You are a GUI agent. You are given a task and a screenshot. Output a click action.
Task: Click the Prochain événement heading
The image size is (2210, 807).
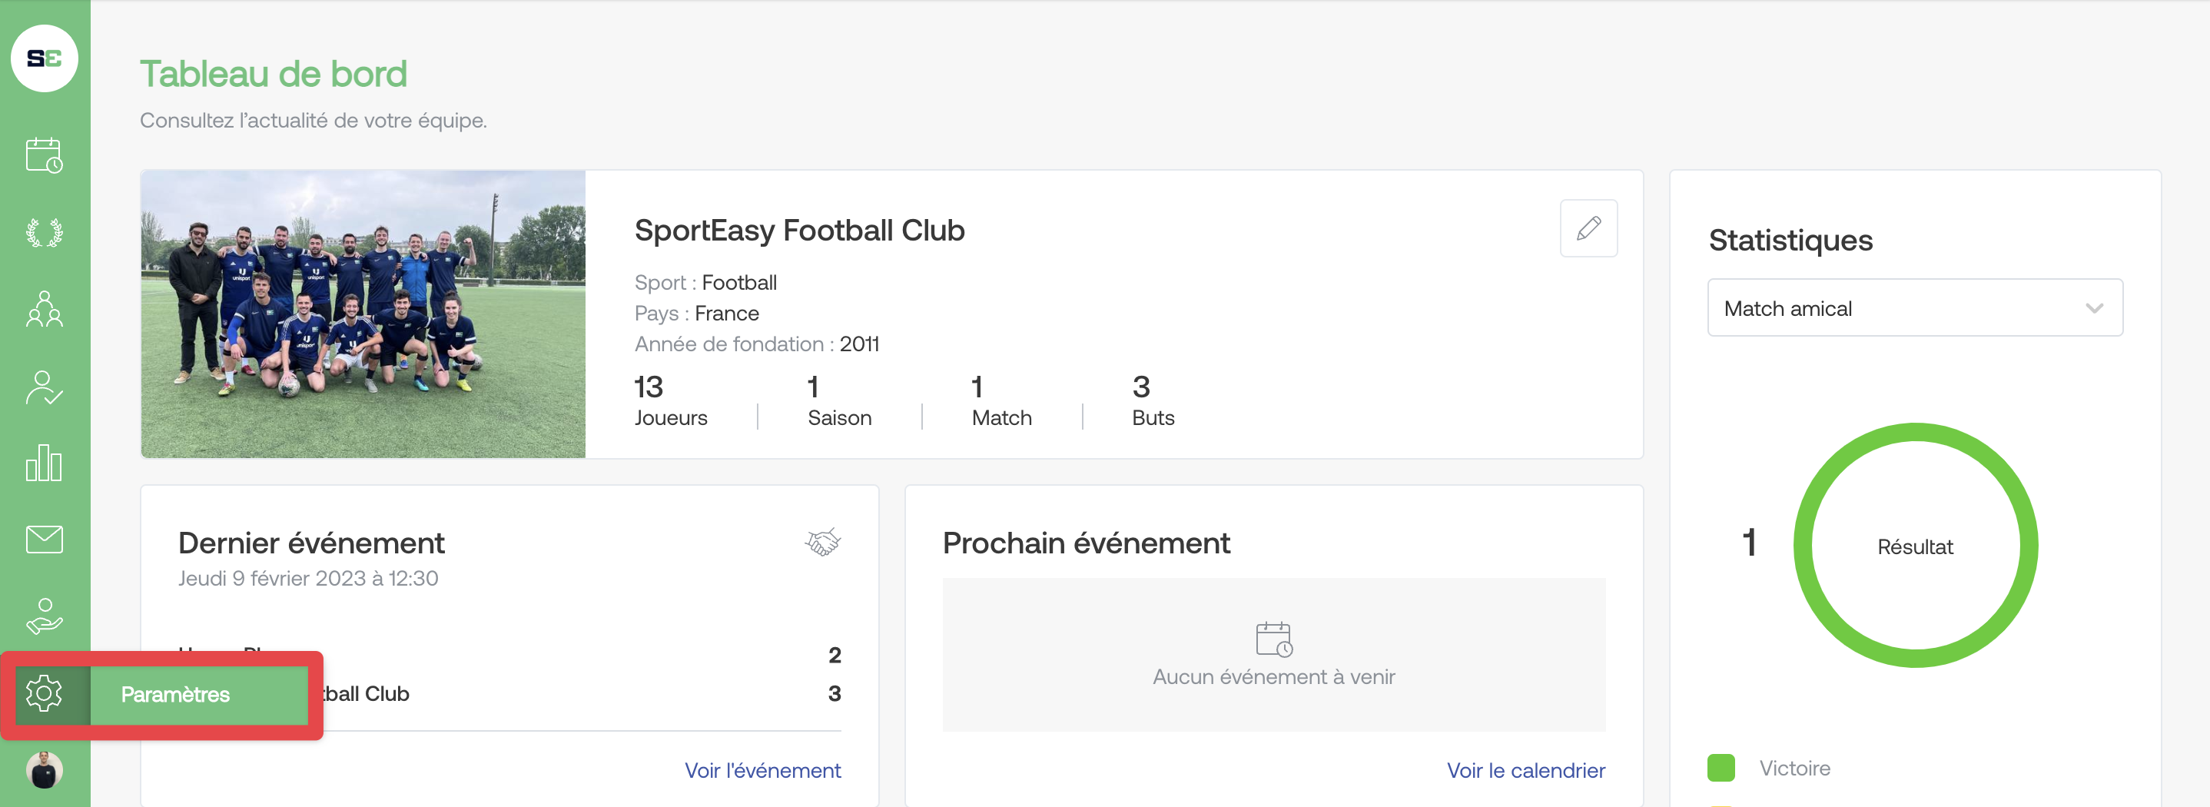[1086, 543]
